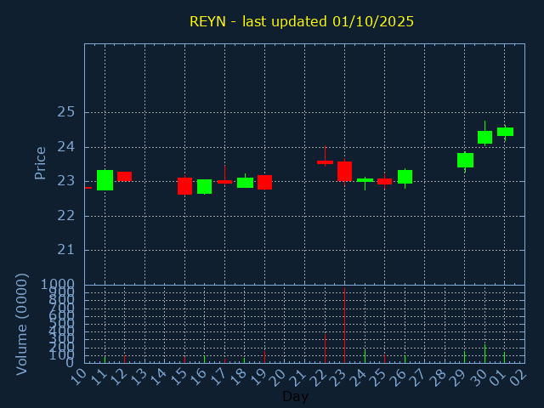Select the red candlestick on day 15

(184, 186)
